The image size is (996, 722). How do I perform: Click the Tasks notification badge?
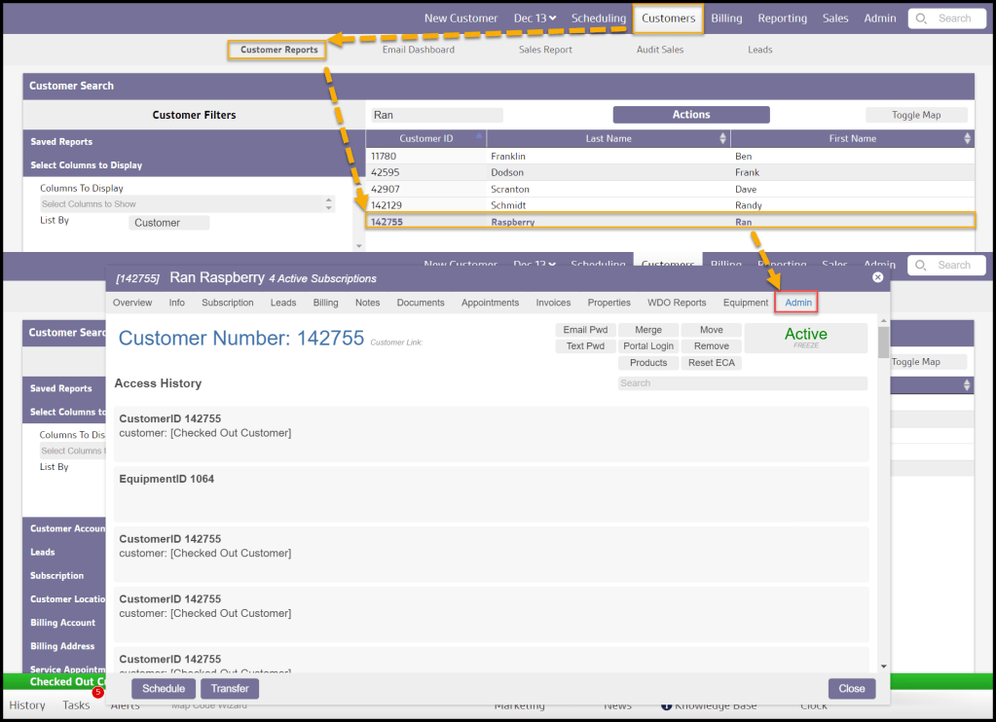coord(97,693)
